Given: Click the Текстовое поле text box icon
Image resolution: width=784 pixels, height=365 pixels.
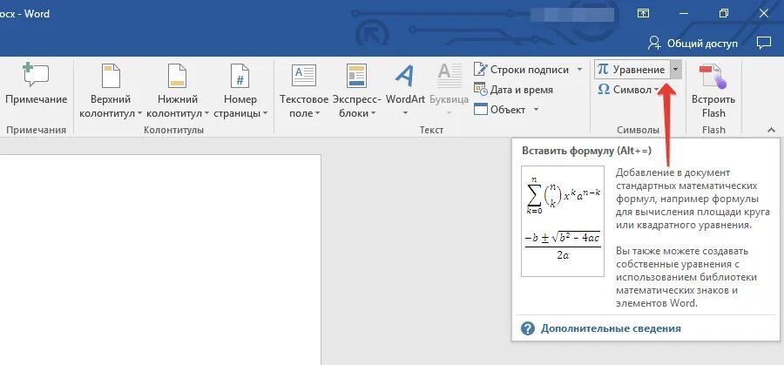Looking at the screenshot, I should (303, 76).
